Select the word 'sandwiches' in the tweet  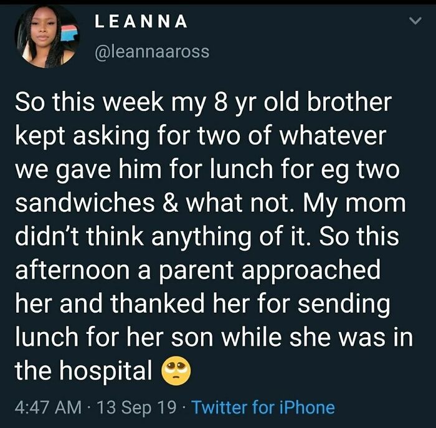85,202
